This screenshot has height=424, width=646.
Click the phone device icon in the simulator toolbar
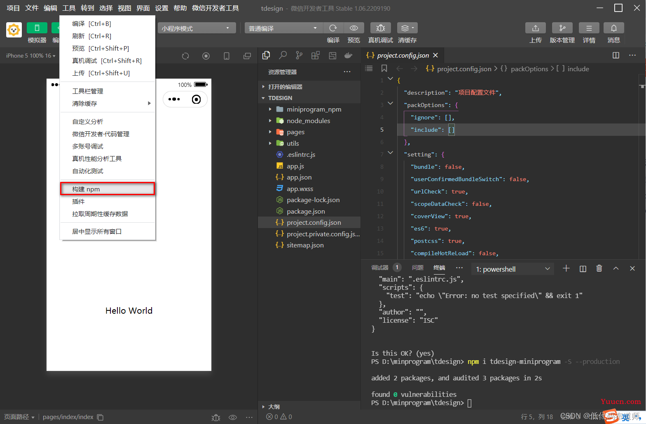pyautogui.click(x=227, y=56)
